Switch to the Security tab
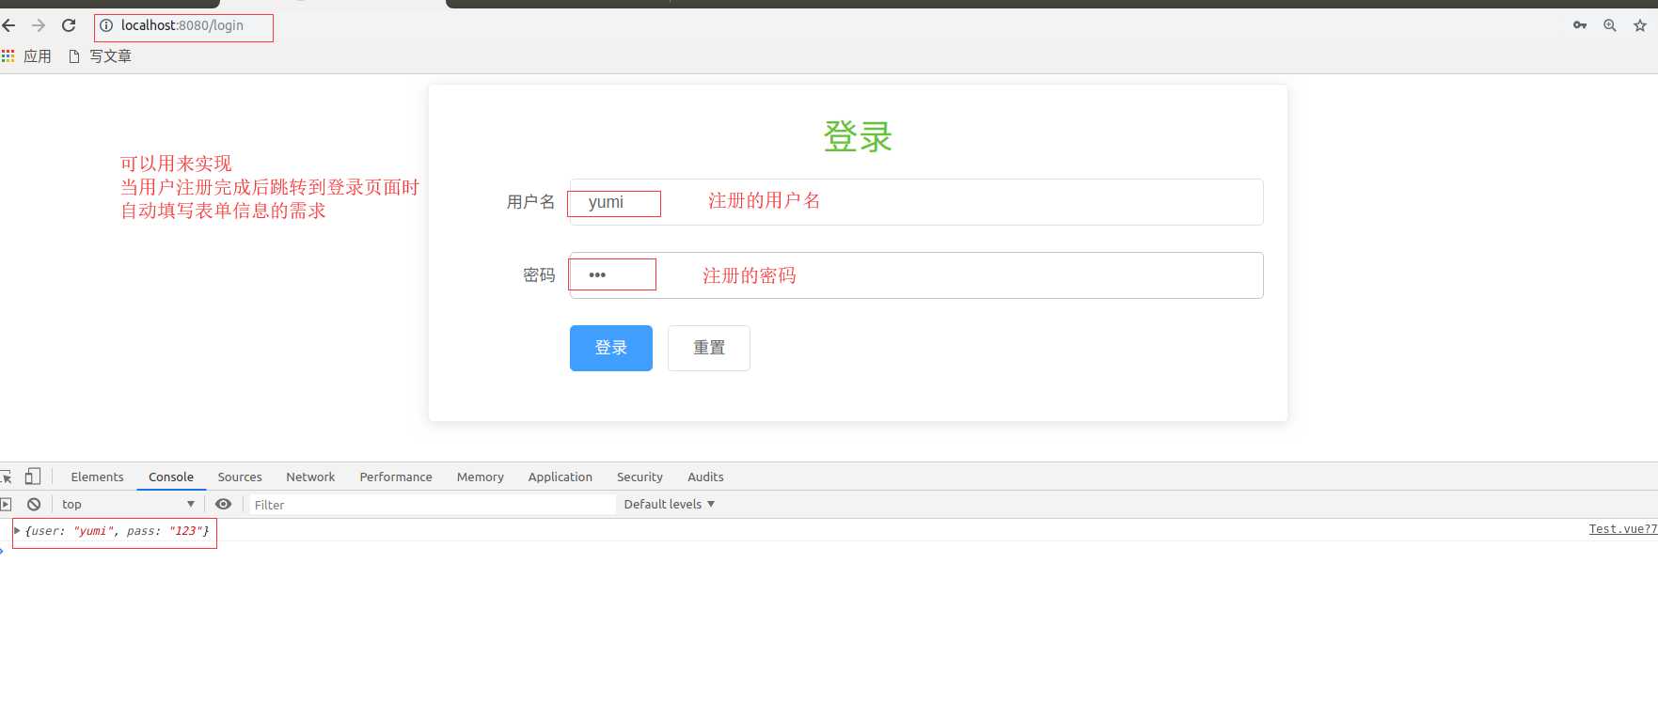 tap(640, 477)
